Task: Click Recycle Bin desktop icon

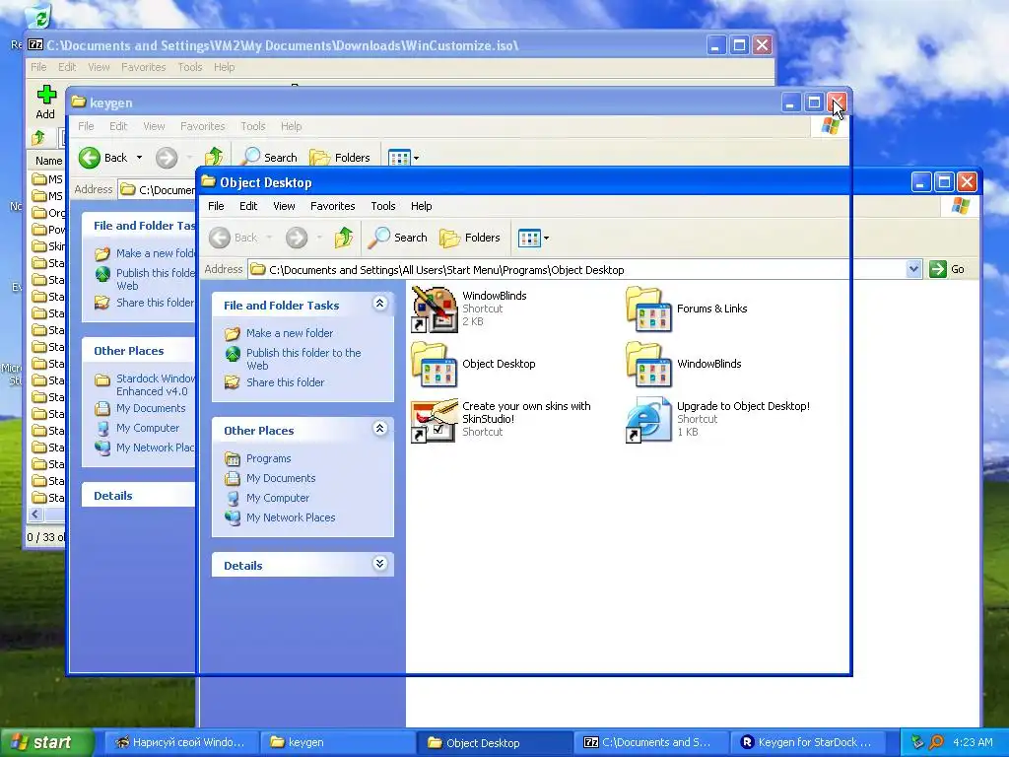Action: tap(39, 17)
